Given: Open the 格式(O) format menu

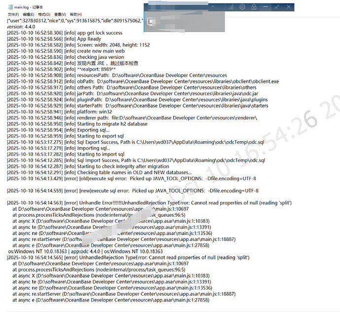Looking at the screenshot, I should [x=44, y=14].
